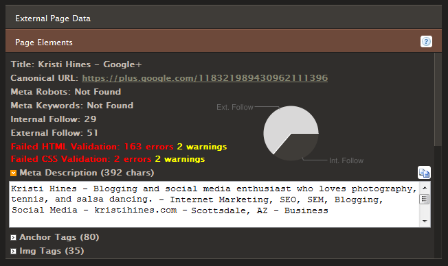Viewport: 448px width, 266px height.
Task: Click the Internal Follow: 29 text
Action: tap(54, 119)
